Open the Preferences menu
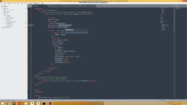The image size is (187, 105). [37, 3]
